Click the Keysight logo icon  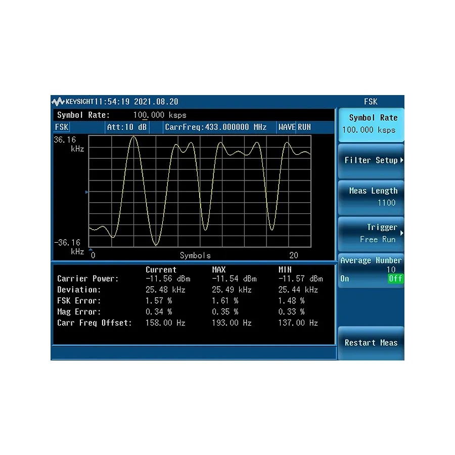point(59,101)
